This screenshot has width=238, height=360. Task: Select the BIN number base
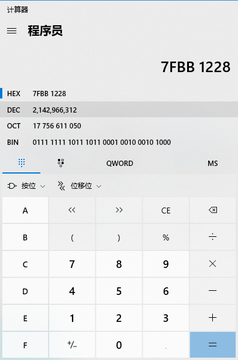pos(119,142)
